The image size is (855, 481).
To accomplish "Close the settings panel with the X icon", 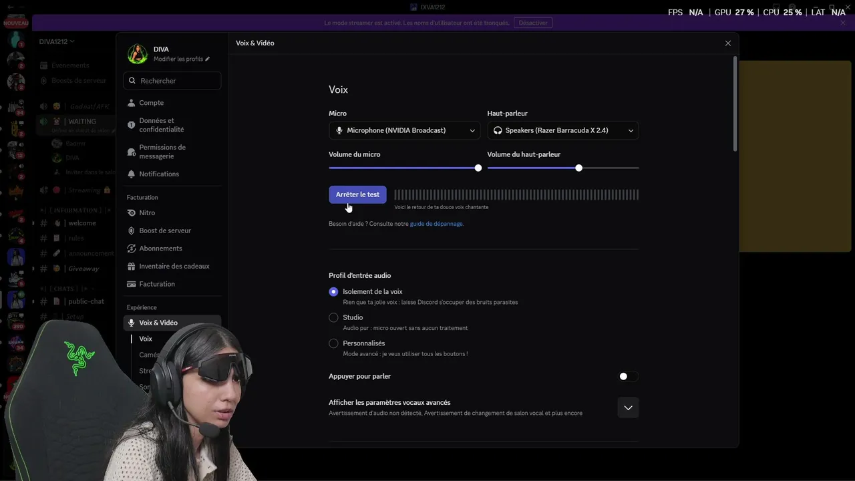I will tap(728, 43).
